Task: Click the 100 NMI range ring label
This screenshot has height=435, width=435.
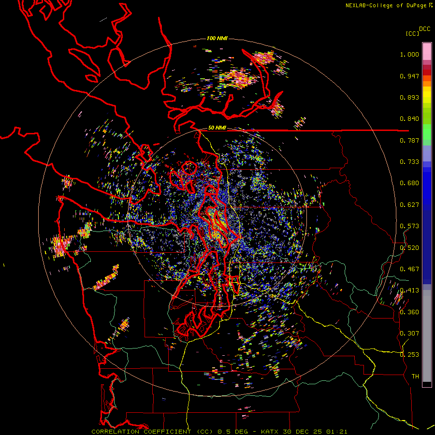Action: pos(217,38)
